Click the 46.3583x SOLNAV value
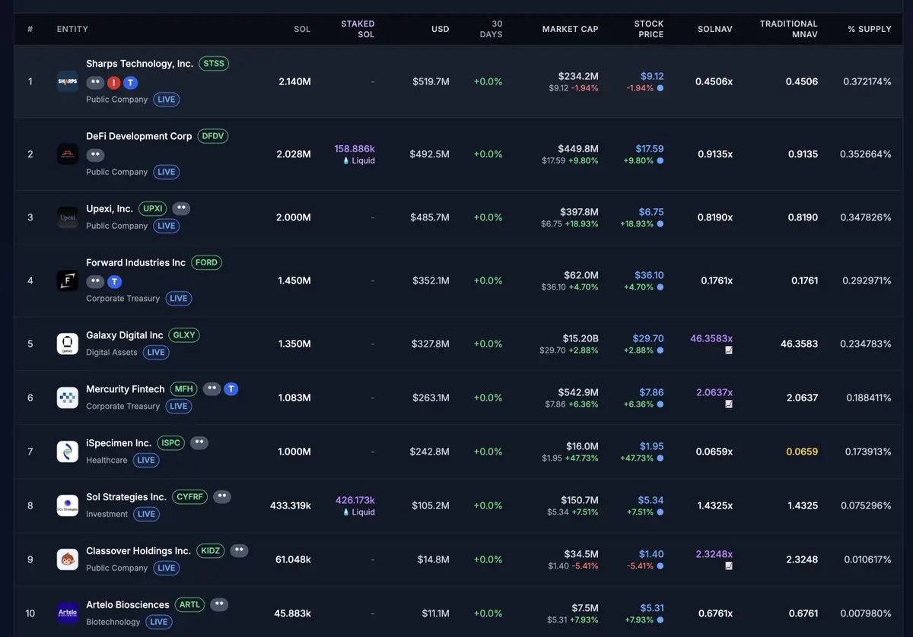Viewport: 913px width, 637px height. pos(711,338)
